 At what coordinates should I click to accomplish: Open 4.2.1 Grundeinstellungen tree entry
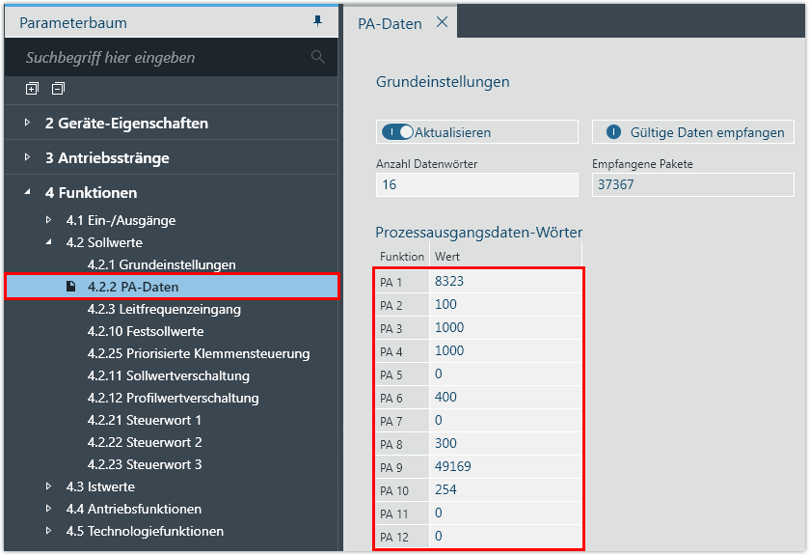(161, 264)
